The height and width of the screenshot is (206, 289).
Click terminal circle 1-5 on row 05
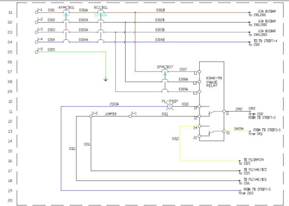[36, 52]
